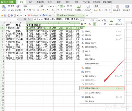132x111 pixels.
Task: Toggle Underline in the ribbon
Action: (30, 10)
